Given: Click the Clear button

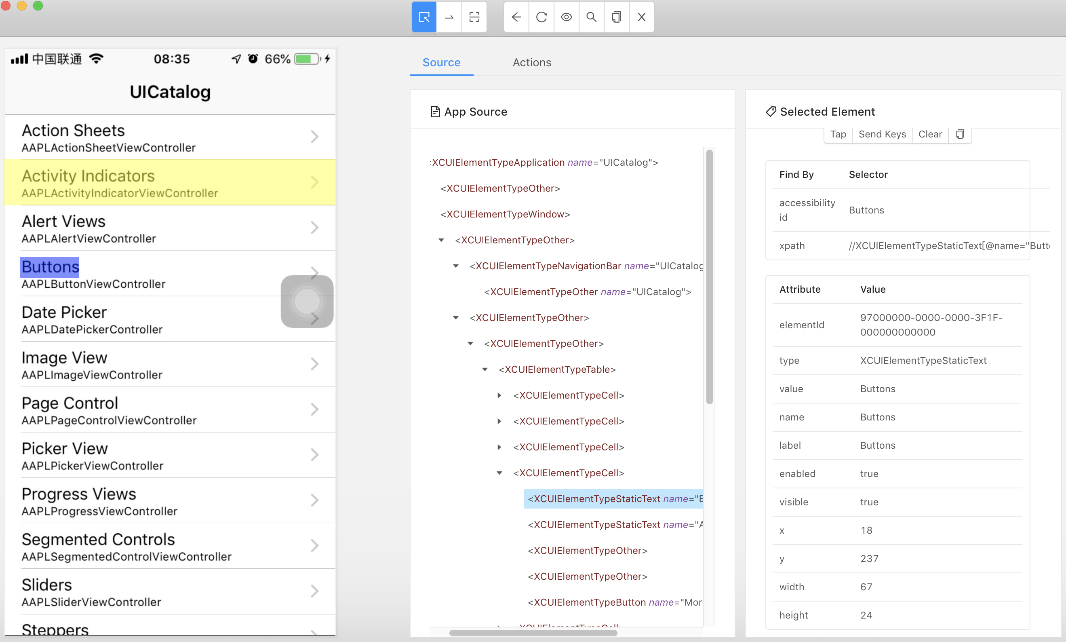Looking at the screenshot, I should click(930, 134).
